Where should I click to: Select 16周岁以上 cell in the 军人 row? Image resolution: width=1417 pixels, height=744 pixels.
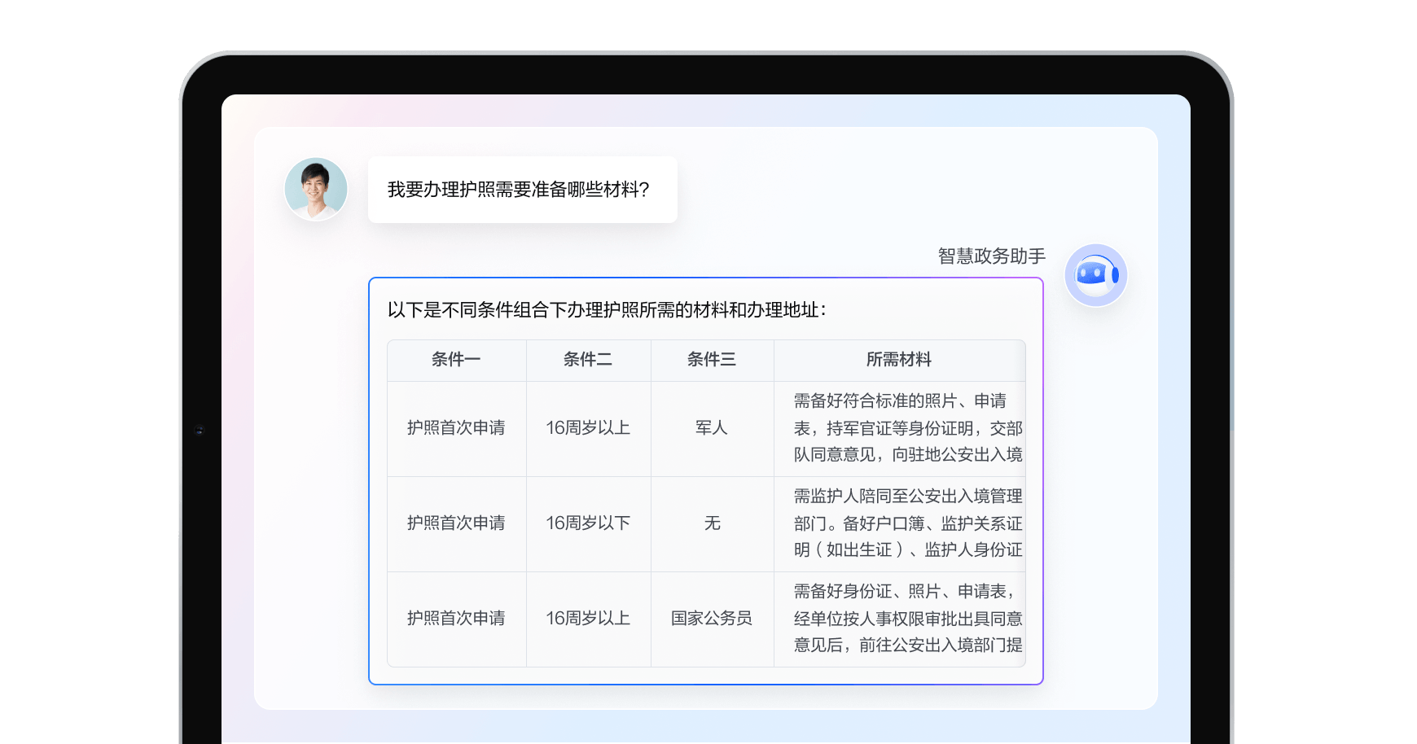click(x=588, y=428)
